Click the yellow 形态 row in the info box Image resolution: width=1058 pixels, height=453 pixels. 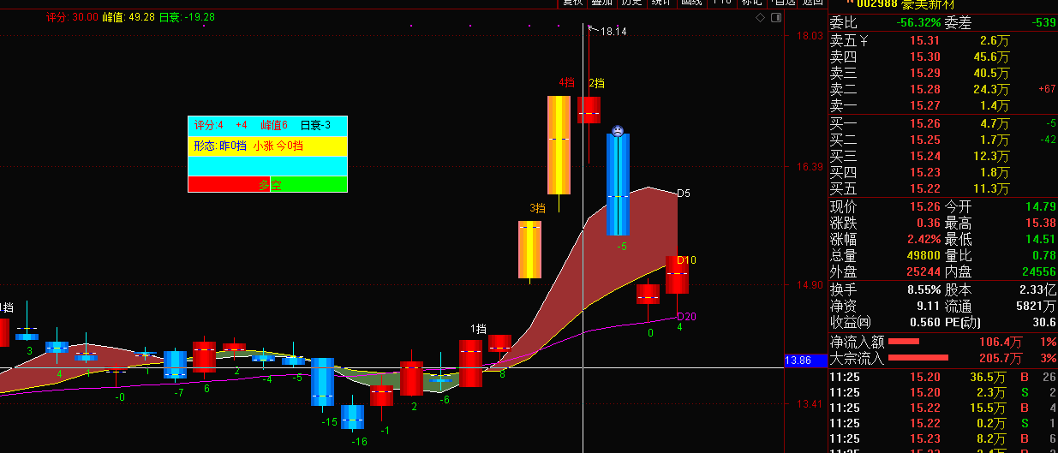pyautogui.click(x=268, y=146)
